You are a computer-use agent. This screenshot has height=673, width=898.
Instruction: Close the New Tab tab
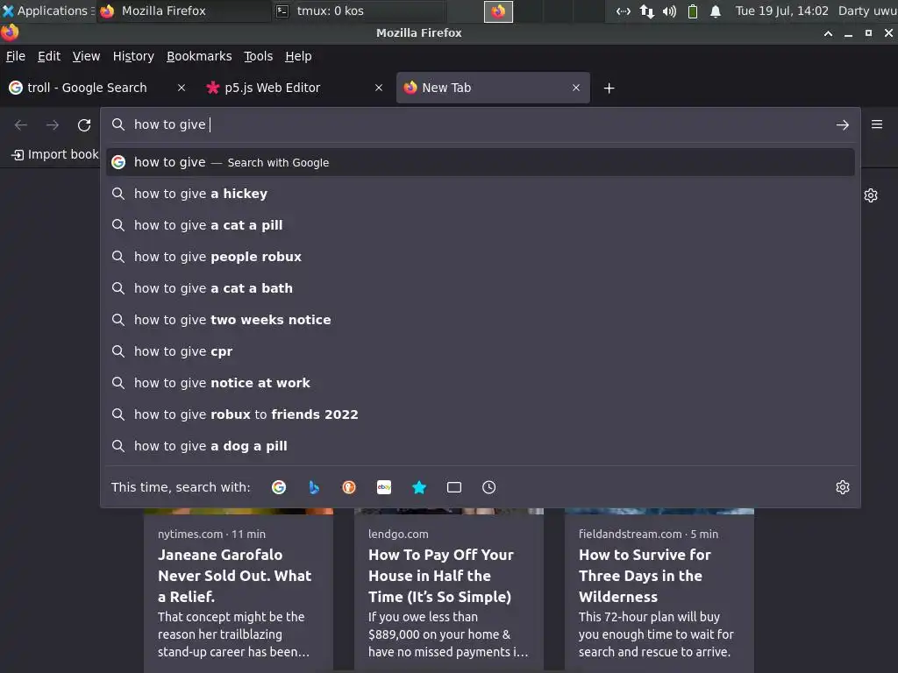click(576, 88)
